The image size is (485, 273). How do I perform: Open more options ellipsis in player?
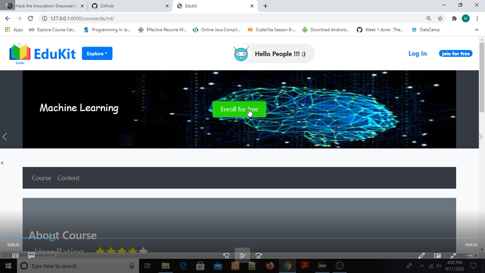(x=469, y=256)
